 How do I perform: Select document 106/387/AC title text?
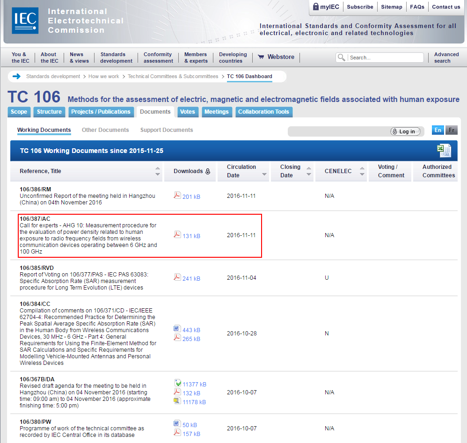(x=88, y=239)
